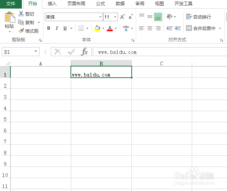Open the borders button
Image resolution: width=227 pixels, height=191 pixels.
tap(81, 28)
